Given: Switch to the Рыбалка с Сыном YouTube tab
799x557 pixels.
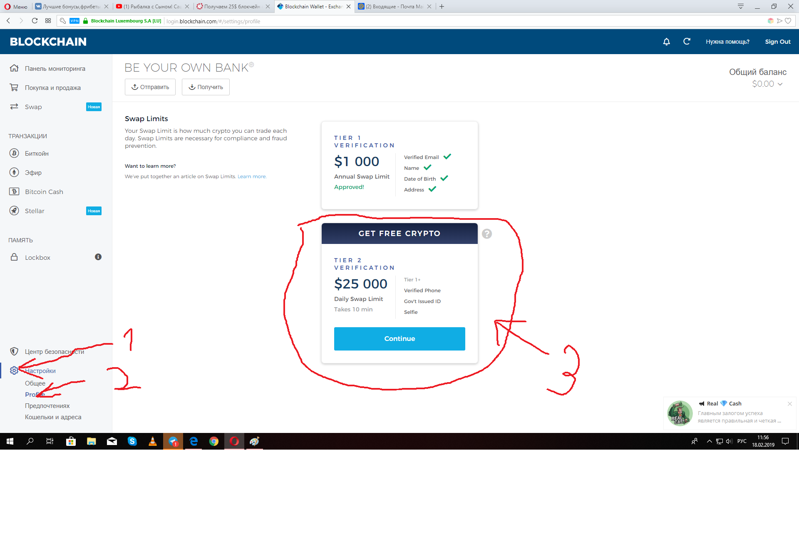Looking at the screenshot, I should click(x=152, y=6).
